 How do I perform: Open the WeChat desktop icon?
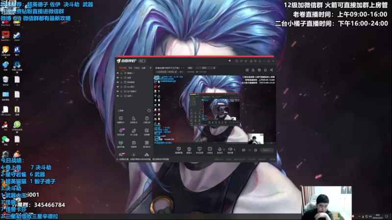click(x=5, y=141)
